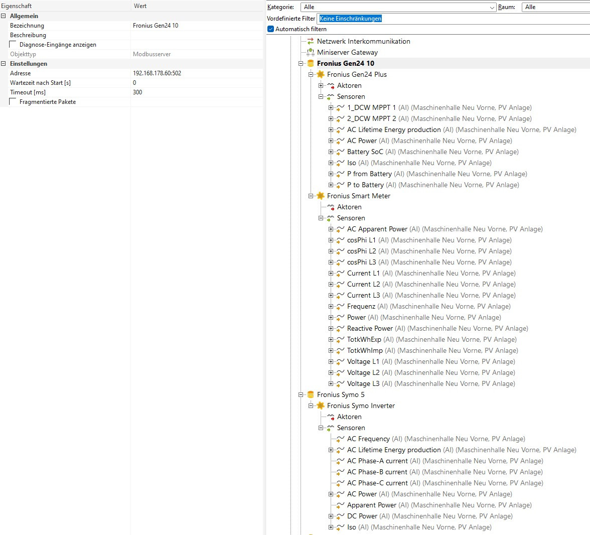Click the Vordefinierte Filter input field
The width and height of the screenshot is (590, 535).
pyautogui.click(x=454, y=19)
